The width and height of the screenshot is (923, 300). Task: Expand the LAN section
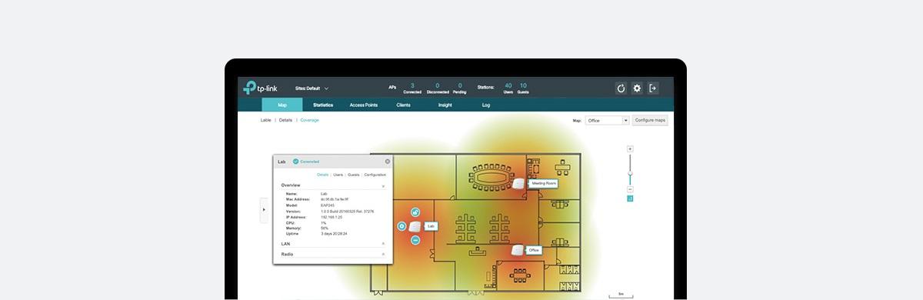[x=333, y=244]
